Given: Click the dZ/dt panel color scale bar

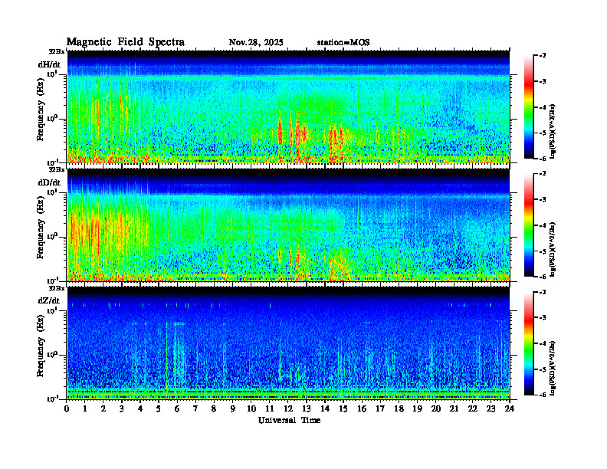Looking at the screenshot, I should pos(528,343).
